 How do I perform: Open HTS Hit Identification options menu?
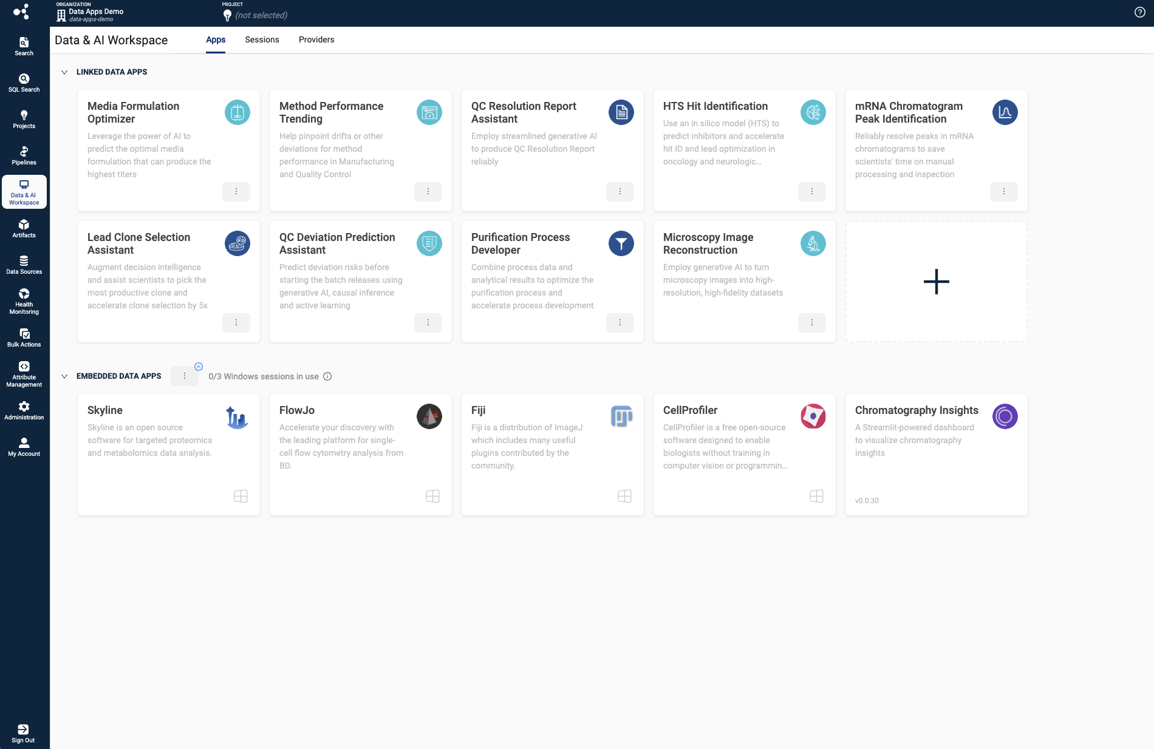click(812, 192)
